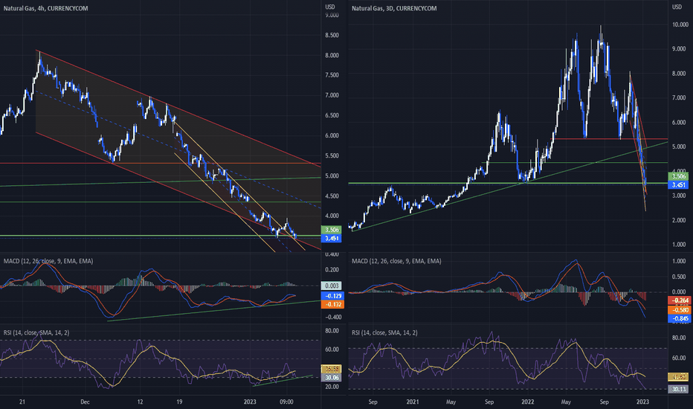Click the 80.00 RSI label in 4h chart
Image resolution: width=693 pixels, height=409 pixels.
(332, 331)
